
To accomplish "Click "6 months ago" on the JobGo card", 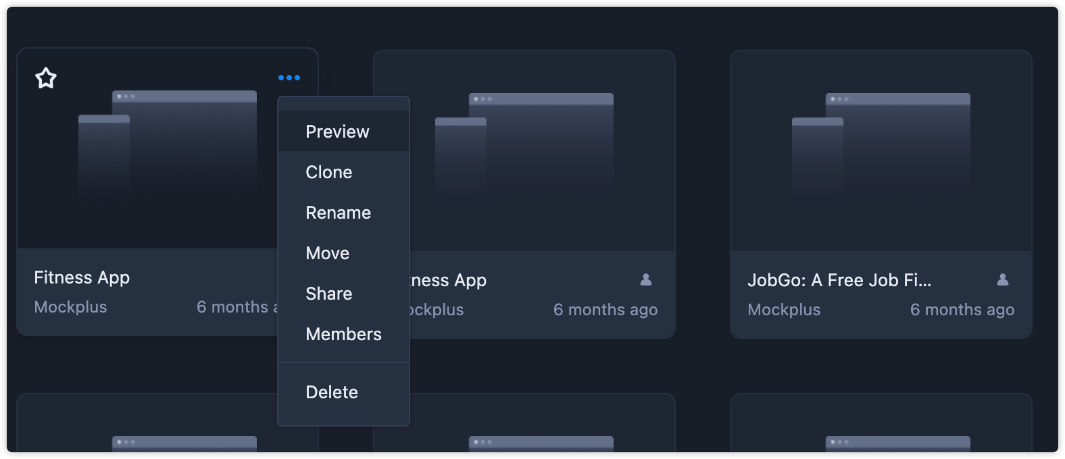I will pyautogui.click(x=962, y=310).
